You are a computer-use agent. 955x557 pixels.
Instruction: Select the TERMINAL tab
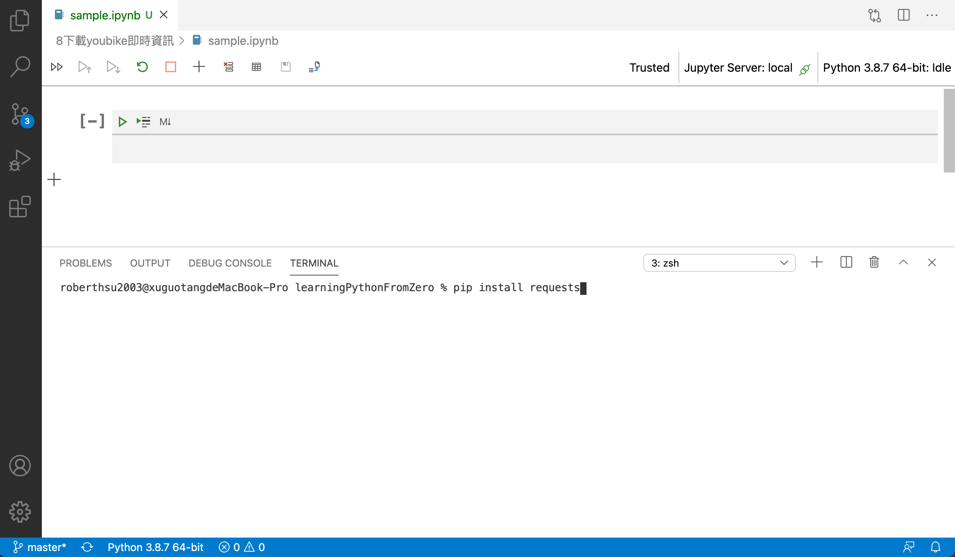click(x=314, y=263)
